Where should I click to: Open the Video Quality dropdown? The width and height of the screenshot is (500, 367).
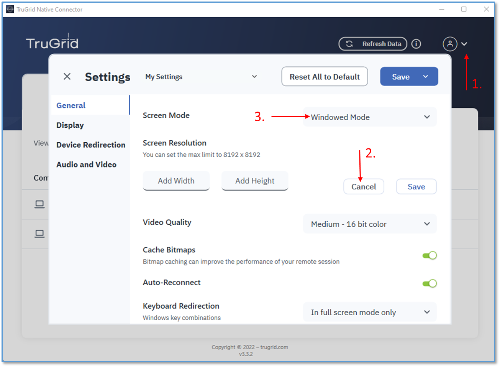coord(370,224)
